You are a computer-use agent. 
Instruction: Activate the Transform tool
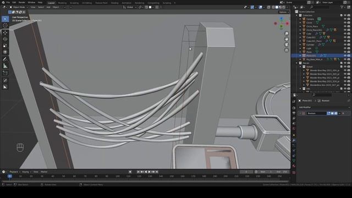point(5,52)
